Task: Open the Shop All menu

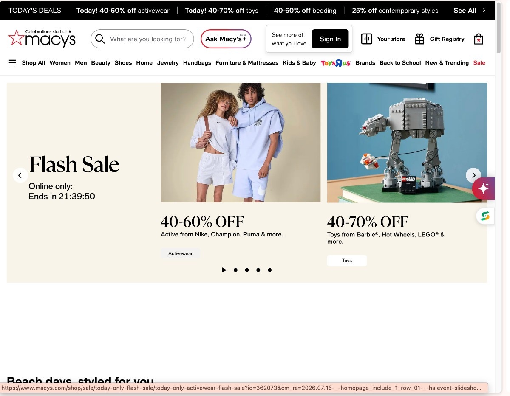Action: point(34,63)
